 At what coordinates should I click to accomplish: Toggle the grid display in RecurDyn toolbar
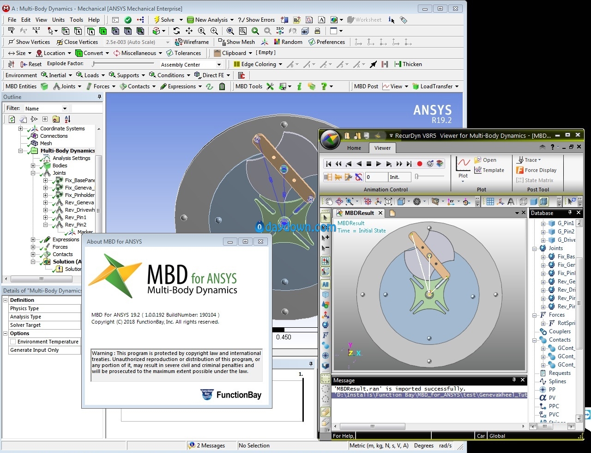click(490, 202)
